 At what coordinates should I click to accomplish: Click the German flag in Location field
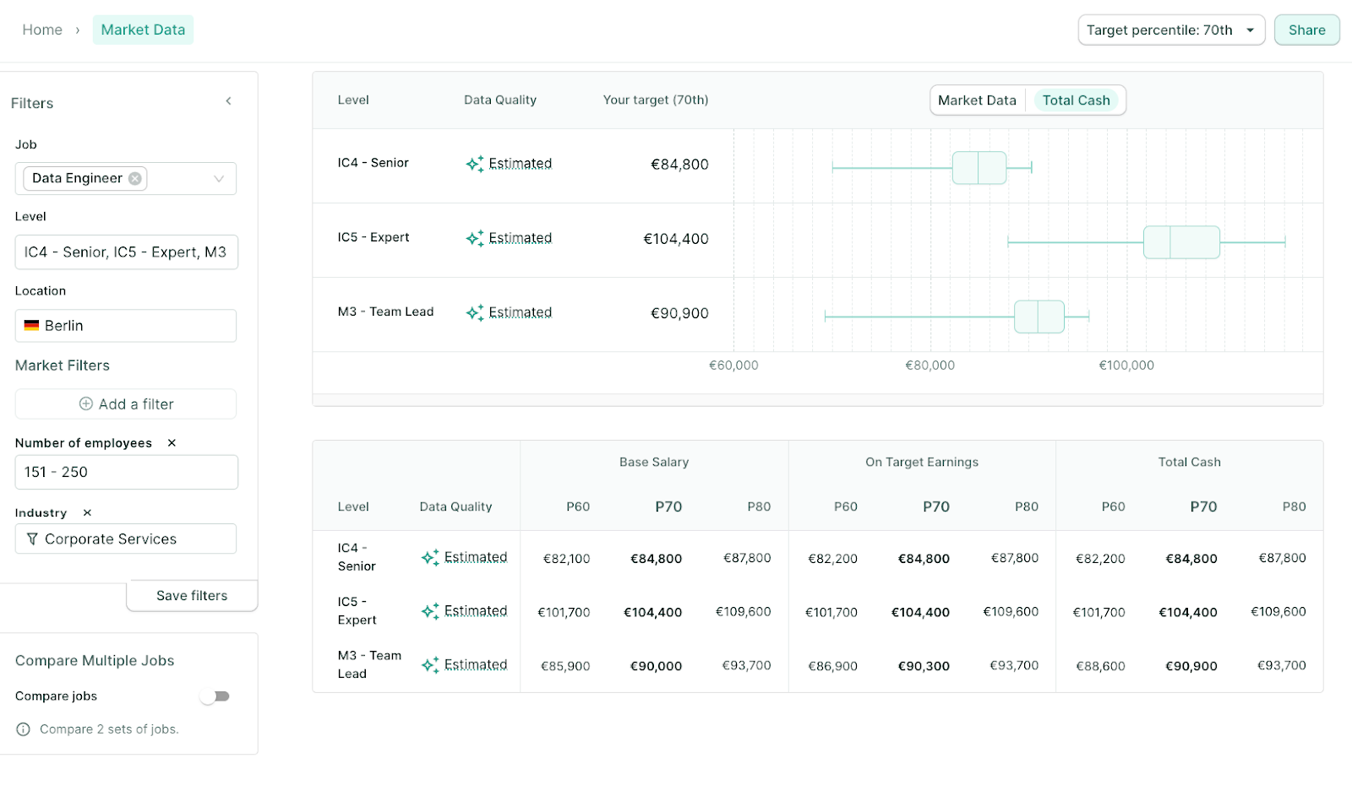(31, 325)
